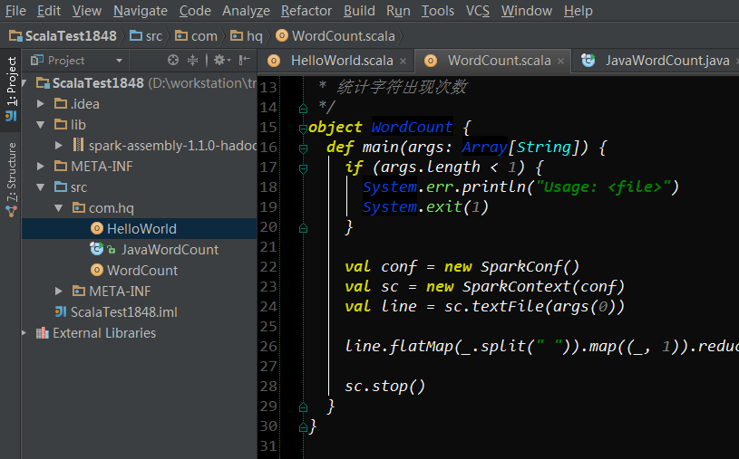Click on the SparkContext(conf) code text

pos(543,287)
